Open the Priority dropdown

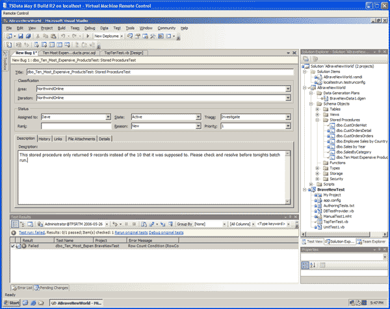288,126
